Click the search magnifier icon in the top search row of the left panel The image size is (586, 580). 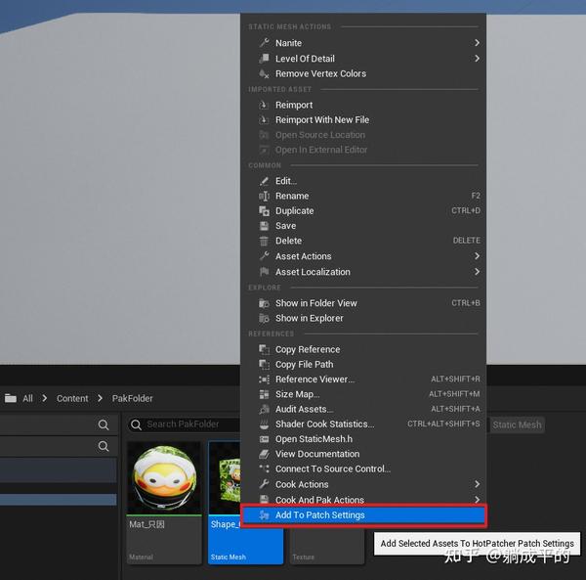click(104, 424)
